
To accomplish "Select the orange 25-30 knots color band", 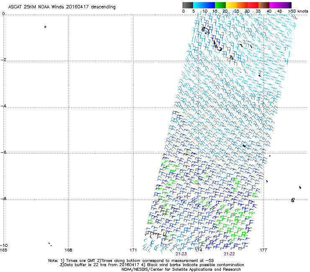I will point(242,5).
